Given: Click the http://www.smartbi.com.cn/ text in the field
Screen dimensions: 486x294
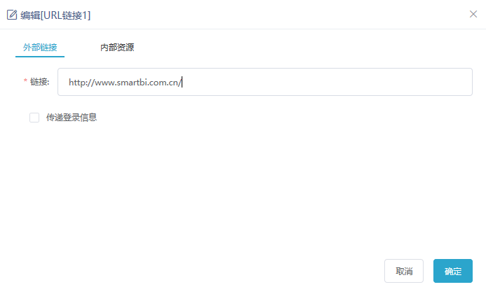Looking at the screenshot, I should [125, 83].
